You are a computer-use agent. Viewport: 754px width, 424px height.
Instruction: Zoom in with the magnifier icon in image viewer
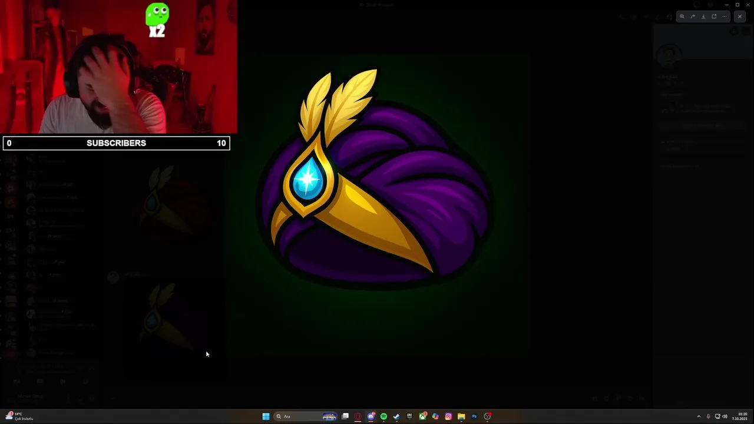[x=682, y=16]
